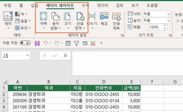Toggle the 자동 저장 switch
Viewport: 183px width, 112px height.
point(25,43)
